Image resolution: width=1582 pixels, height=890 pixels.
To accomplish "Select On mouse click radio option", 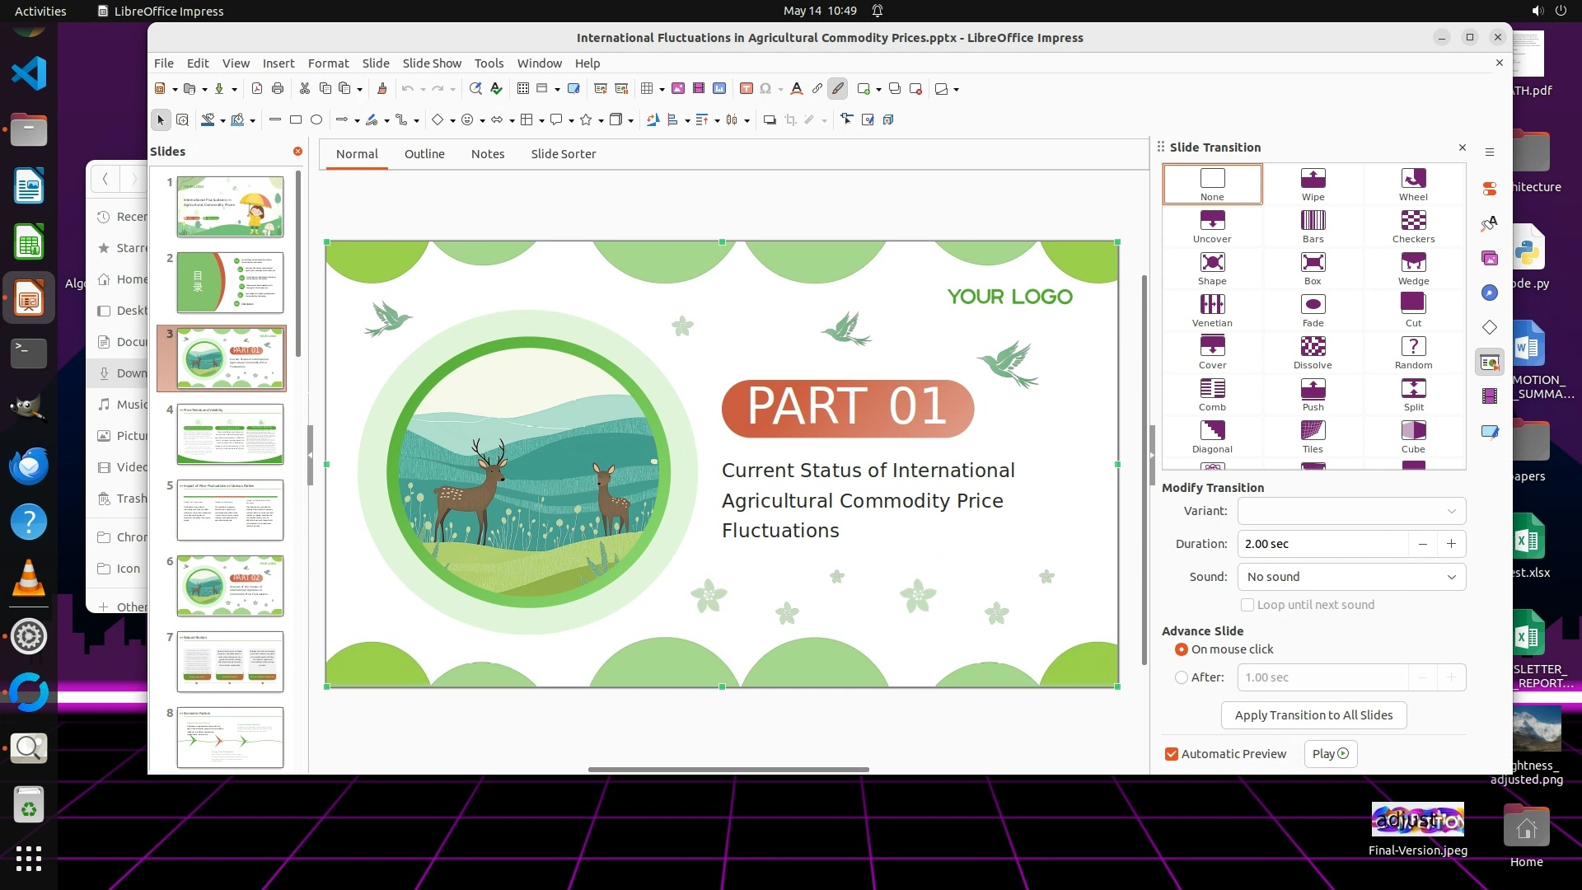I will [x=1182, y=649].
